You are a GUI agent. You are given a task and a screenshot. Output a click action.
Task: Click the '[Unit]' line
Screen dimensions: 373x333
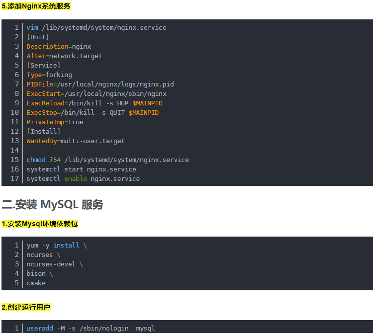pyautogui.click(x=38, y=37)
